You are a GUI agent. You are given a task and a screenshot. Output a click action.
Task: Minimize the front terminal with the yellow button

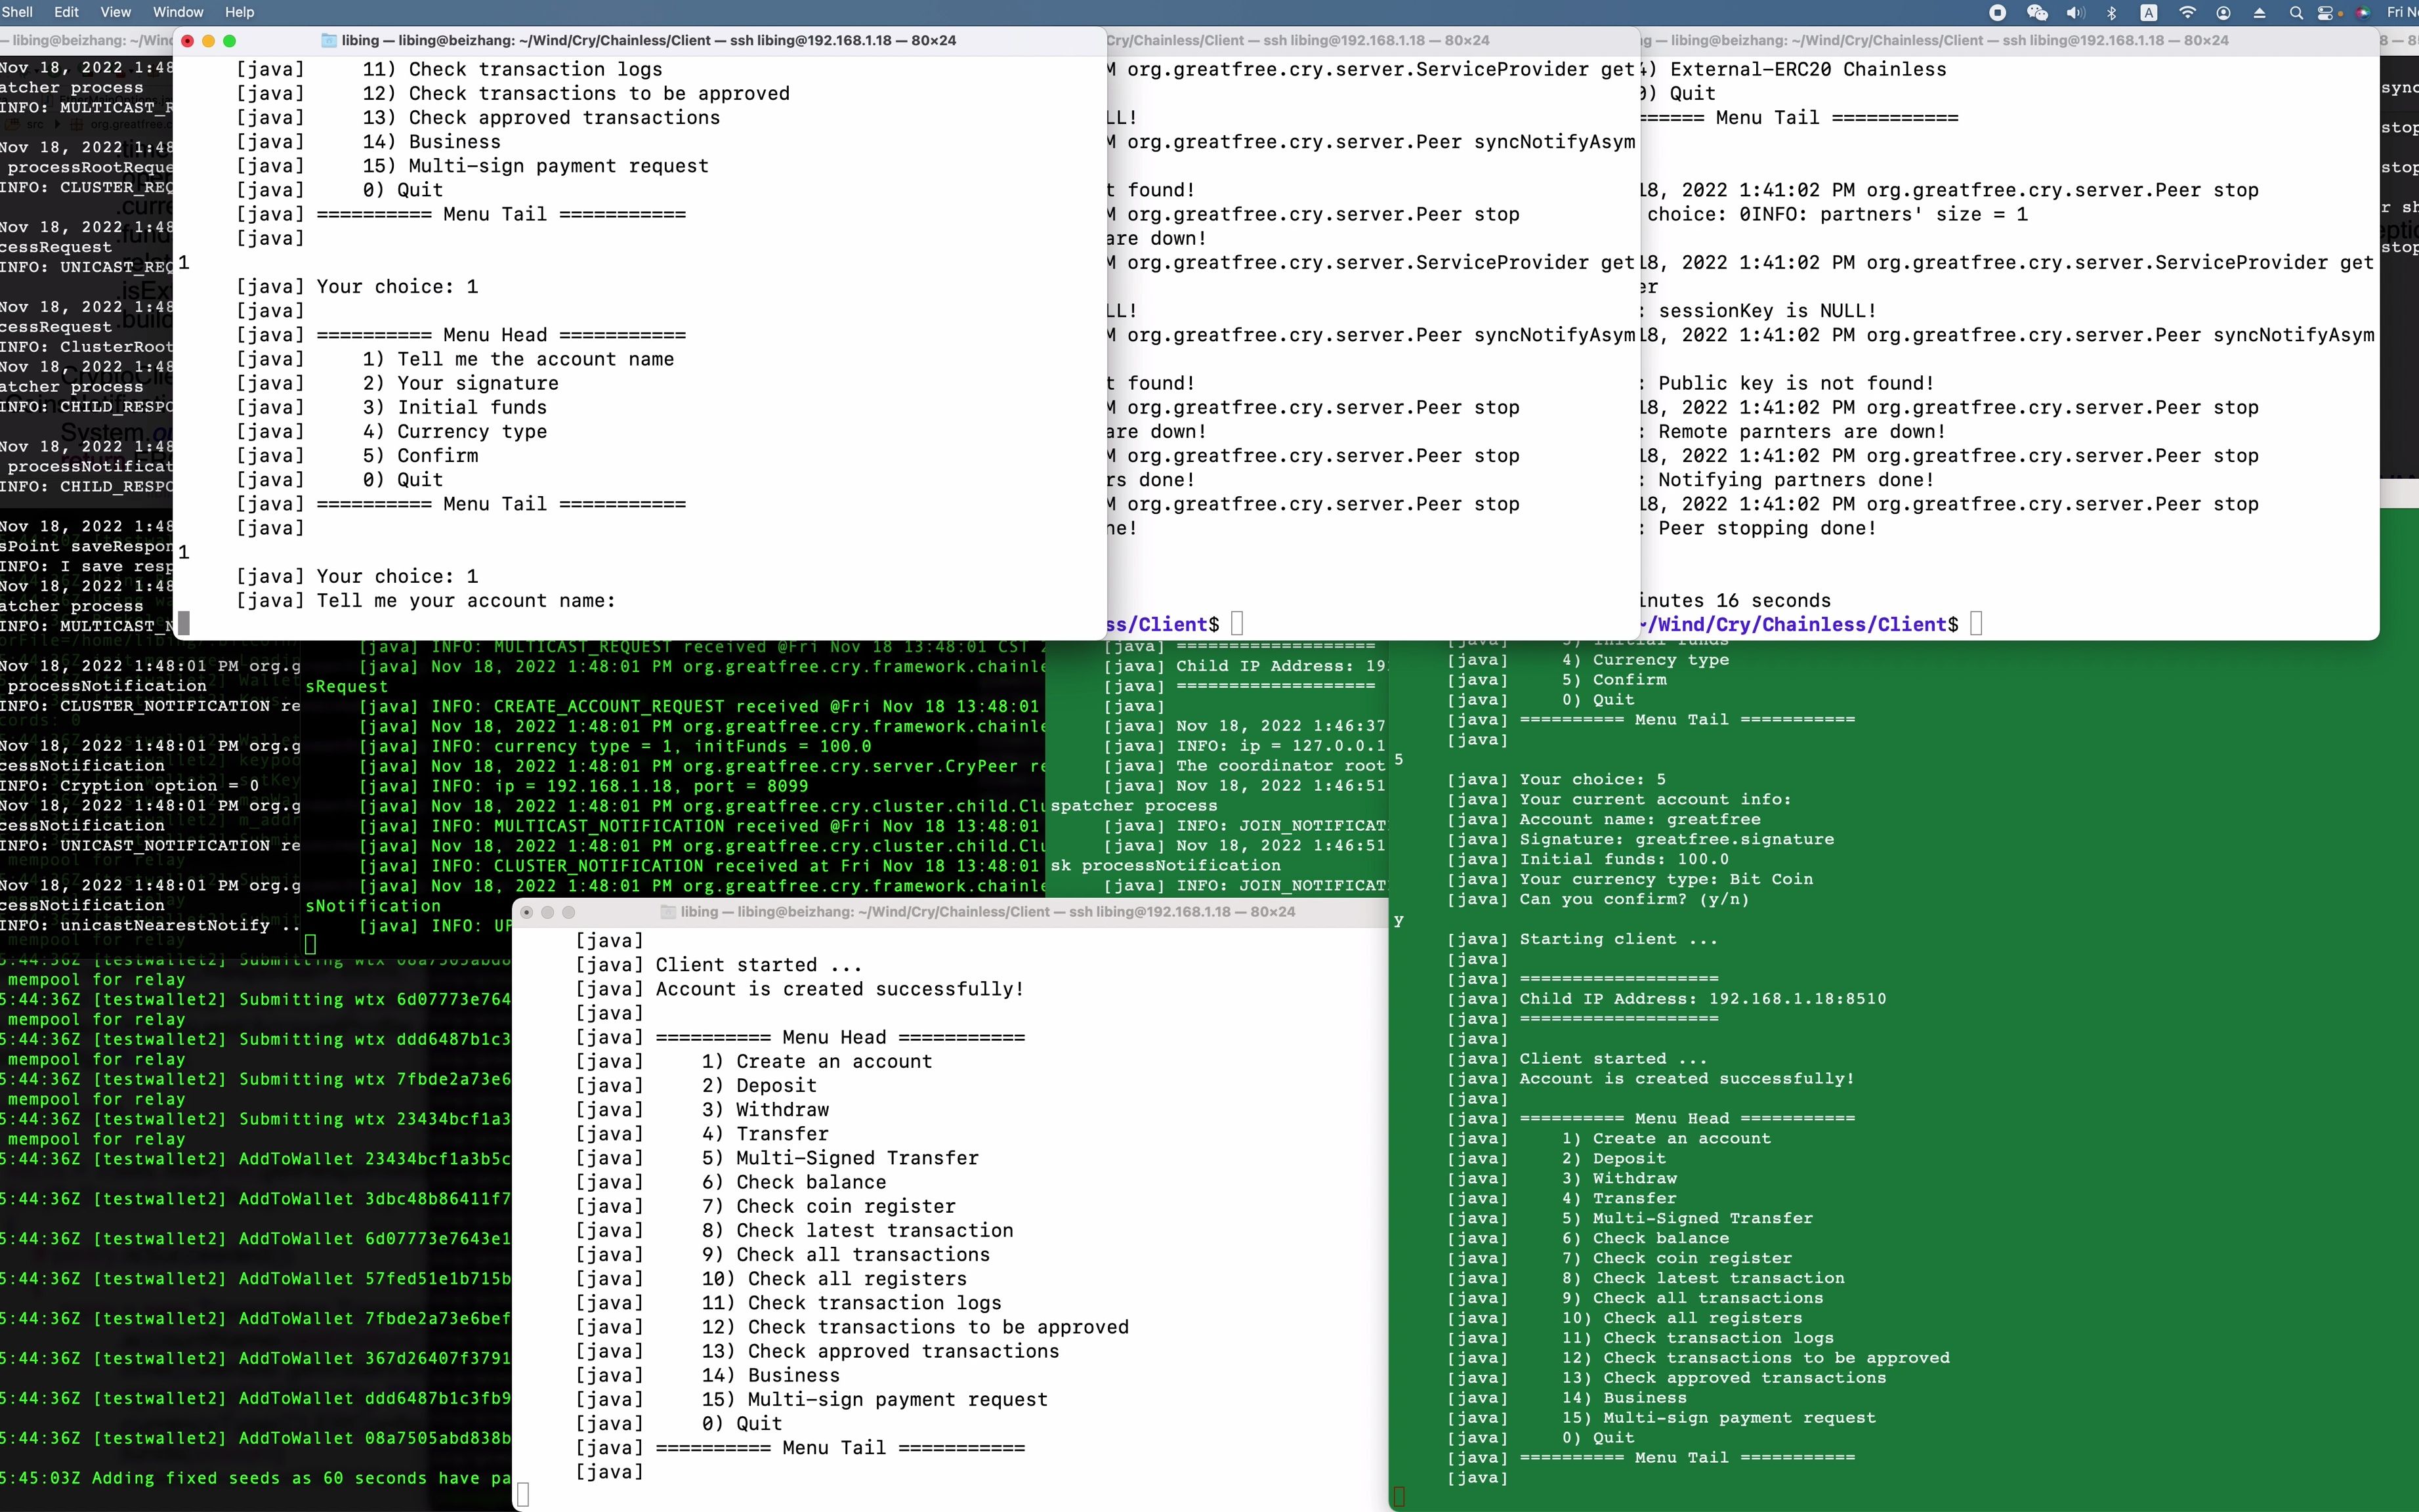click(x=208, y=41)
